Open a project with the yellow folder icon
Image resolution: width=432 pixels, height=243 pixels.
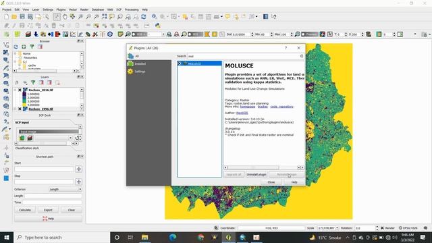coord(14,17)
